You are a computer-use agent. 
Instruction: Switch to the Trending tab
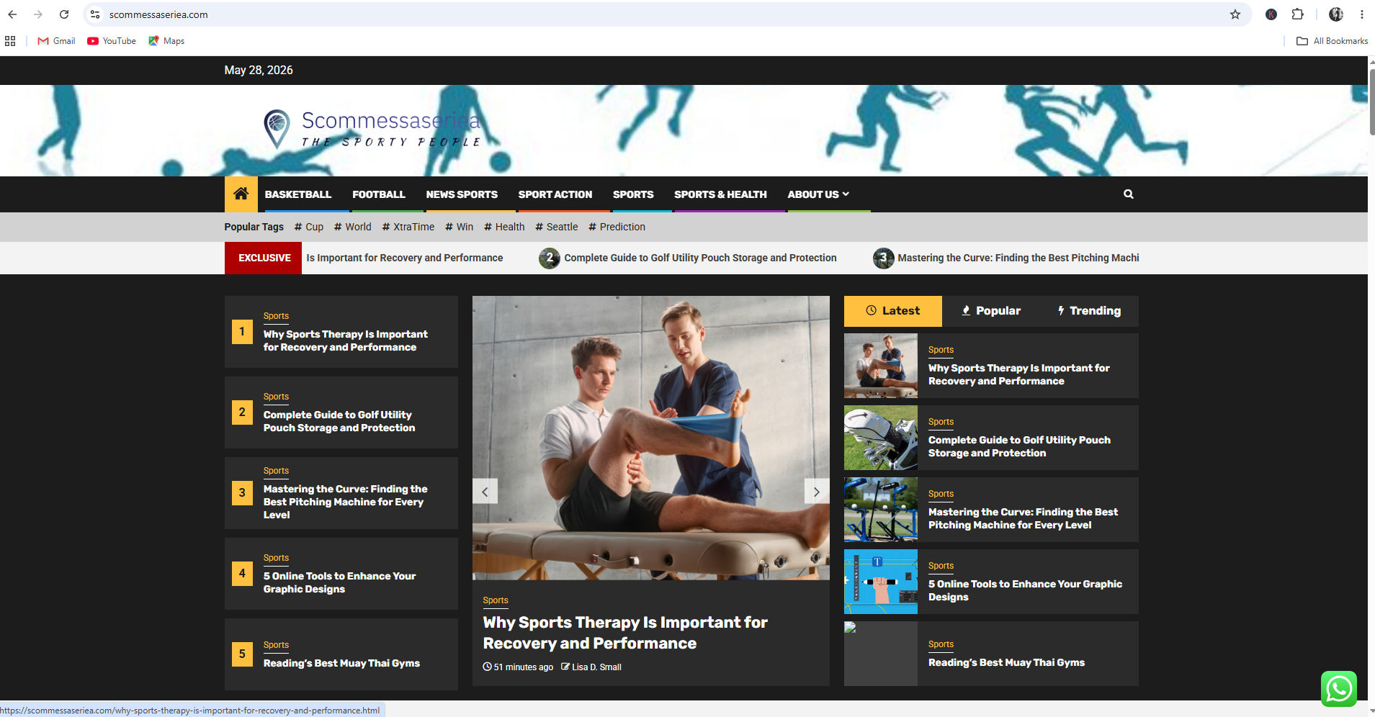pyautogui.click(x=1089, y=311)
